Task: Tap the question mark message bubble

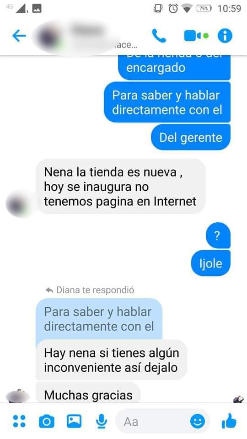Action: 218,236
